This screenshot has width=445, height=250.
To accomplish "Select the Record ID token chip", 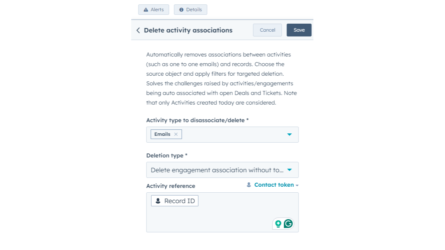I will coord(175,201).
